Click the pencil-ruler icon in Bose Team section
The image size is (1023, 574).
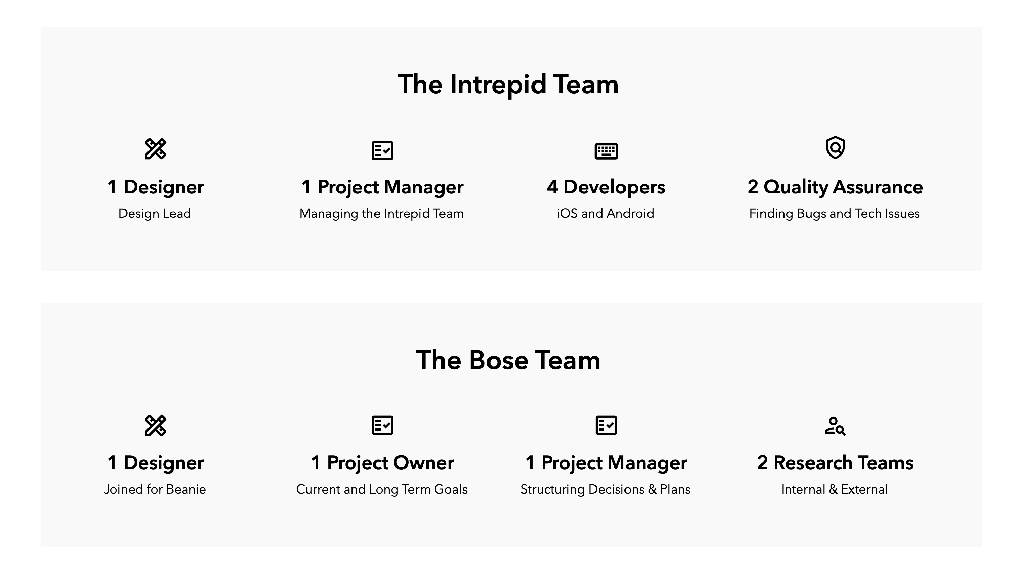coord(155,426)
